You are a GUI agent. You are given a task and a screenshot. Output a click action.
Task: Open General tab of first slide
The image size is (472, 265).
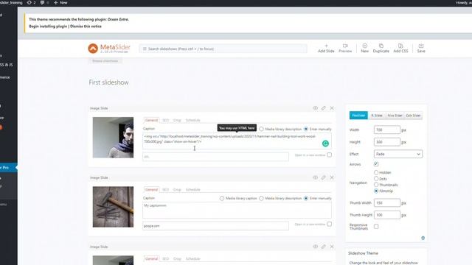click(x=151, y=120)
